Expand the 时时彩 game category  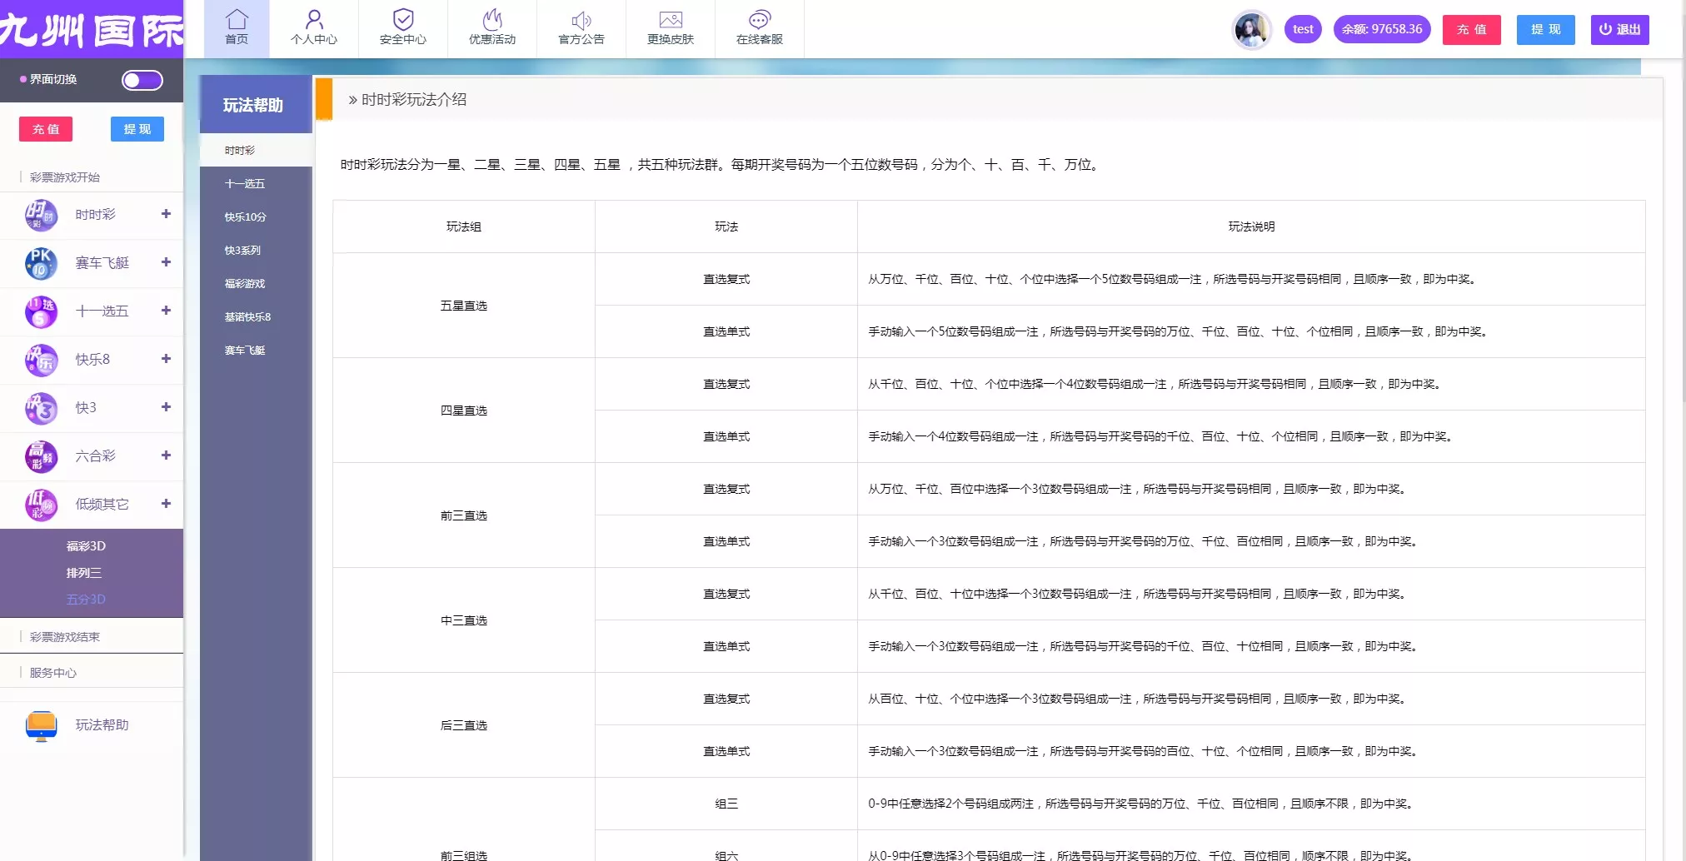pyautogui.click(x=167, y=215)
